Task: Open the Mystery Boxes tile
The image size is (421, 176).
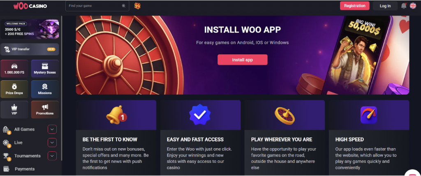Action: 45,69
